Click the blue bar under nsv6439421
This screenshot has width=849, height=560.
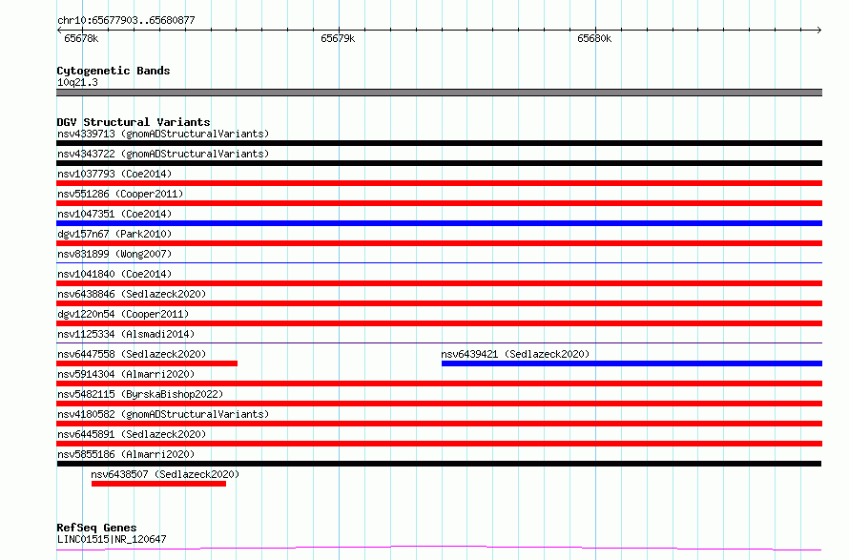(x=632, y=363)
